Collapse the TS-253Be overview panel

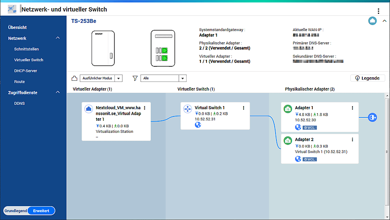pos(384,21)
